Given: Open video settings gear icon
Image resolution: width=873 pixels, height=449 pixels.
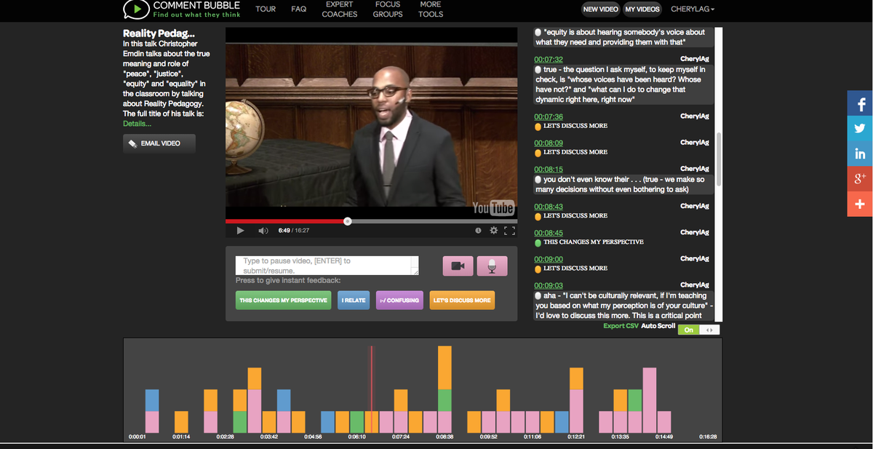Looking at the screenshot, I should point(493,231).
